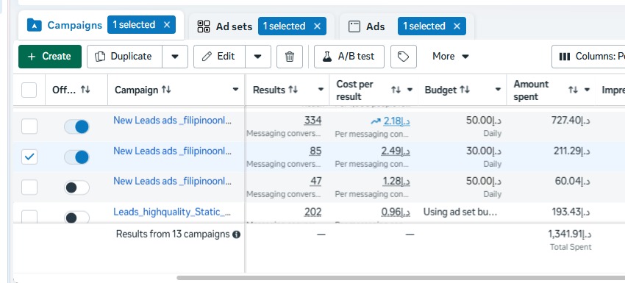Check the Leads_highquality_Static row checkbox
This screenshot has width=625, height=283.
29,216
